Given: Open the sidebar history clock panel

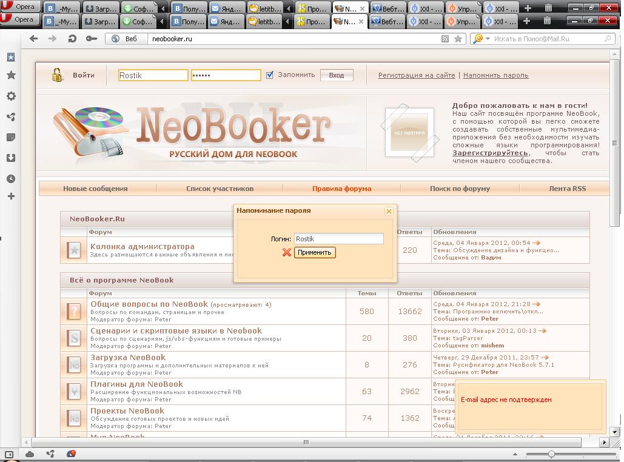Looking at the screenshot, I should pos(11,179).
